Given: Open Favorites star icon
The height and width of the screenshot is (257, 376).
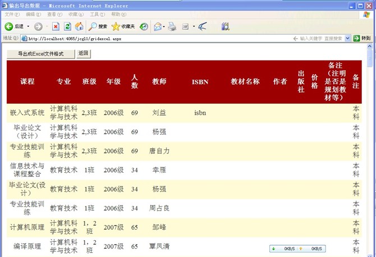Looking at the screenshot, I should tap(116, 26).
